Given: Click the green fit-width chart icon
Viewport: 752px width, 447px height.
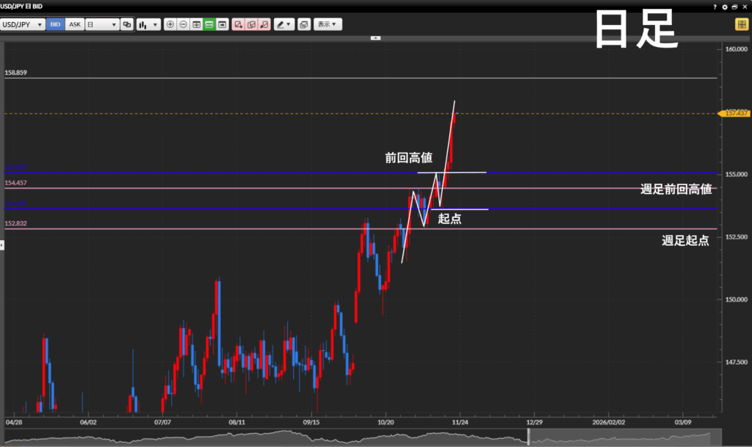Looking at the screenshot, I should [x=209, y=24].
